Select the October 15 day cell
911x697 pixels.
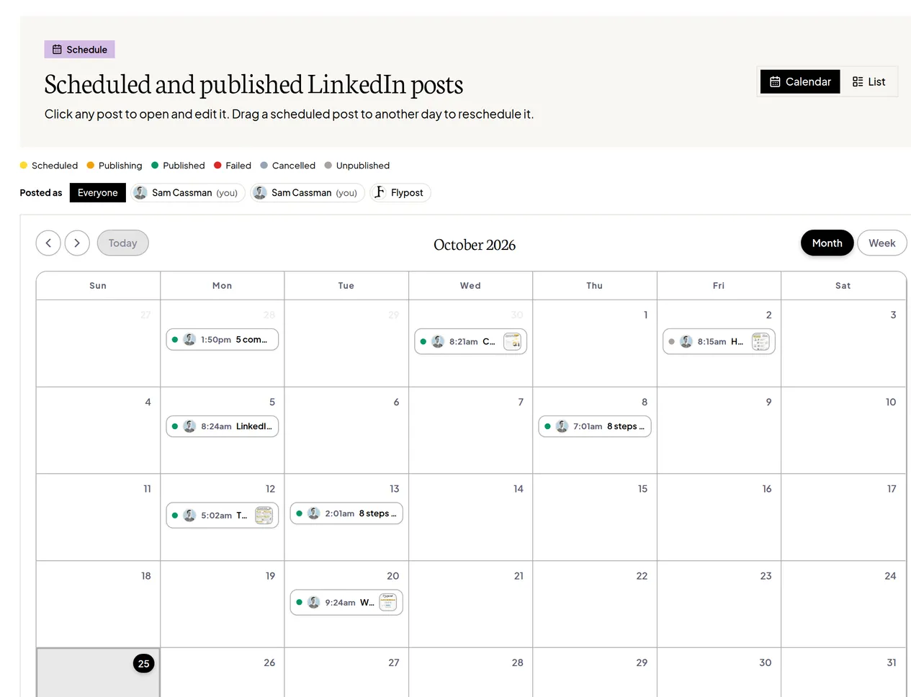[x=594, y=517]
